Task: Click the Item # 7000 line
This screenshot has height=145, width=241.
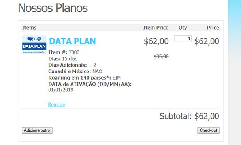Action: click(x=64, y=52)
